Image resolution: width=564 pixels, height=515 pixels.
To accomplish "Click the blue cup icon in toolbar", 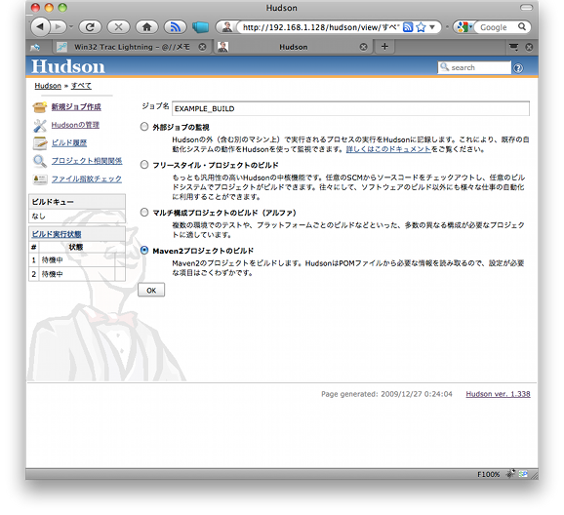I will pos(200,27).
